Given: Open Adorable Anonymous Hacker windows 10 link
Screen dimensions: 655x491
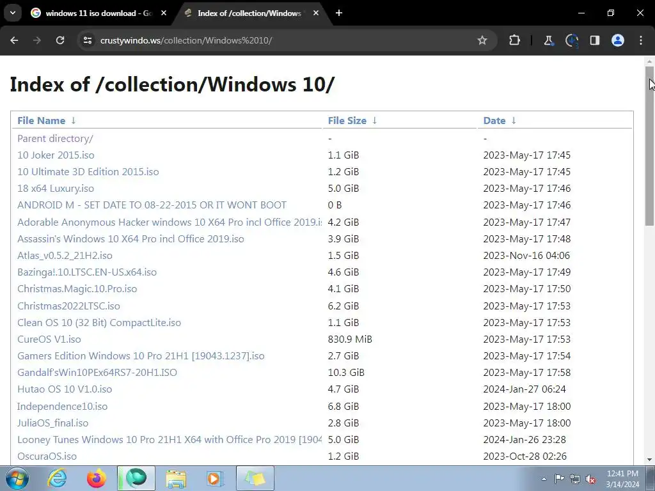Looking at the screenshot, I should click(x=170, y=222).
